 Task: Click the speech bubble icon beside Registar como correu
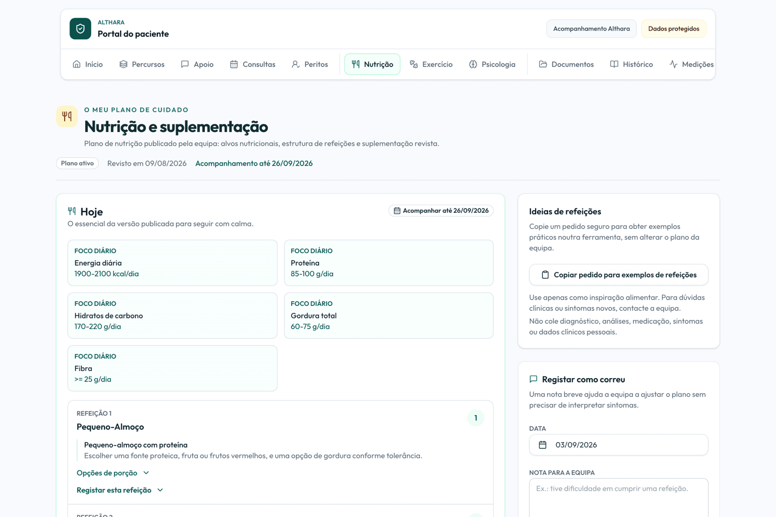coord(533,379)
